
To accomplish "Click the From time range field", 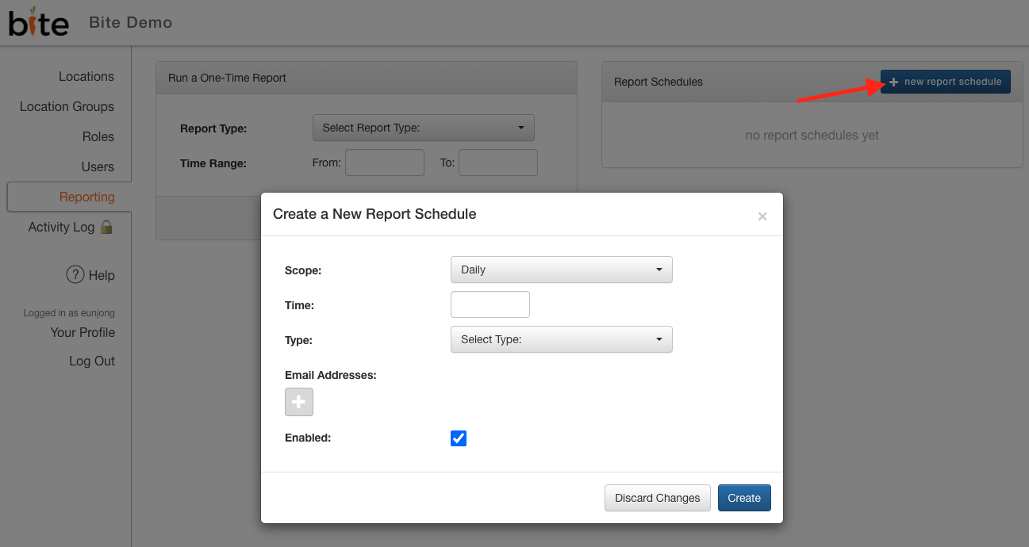I will pos(385,163).
